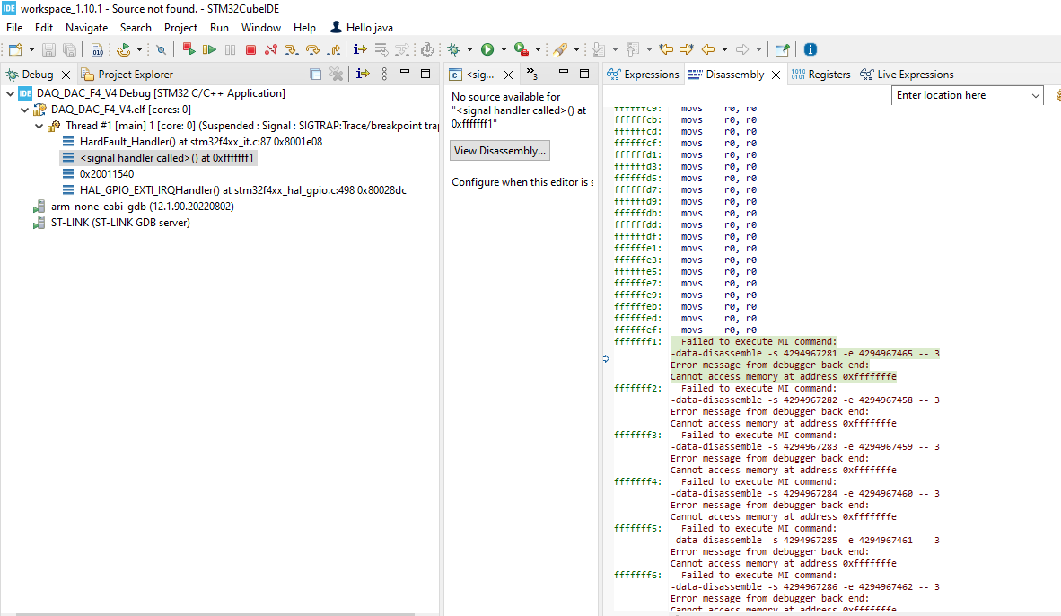Toggle Instruction Stepping Mode in main toolbar
1061x616 pixels.
[x=360, y=49]
